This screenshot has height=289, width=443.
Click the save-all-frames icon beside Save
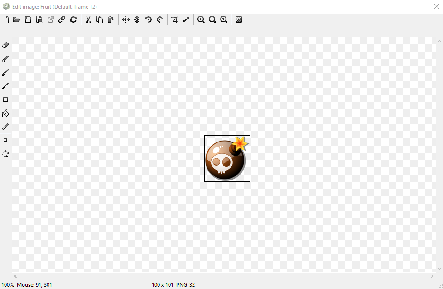[39, 19]
